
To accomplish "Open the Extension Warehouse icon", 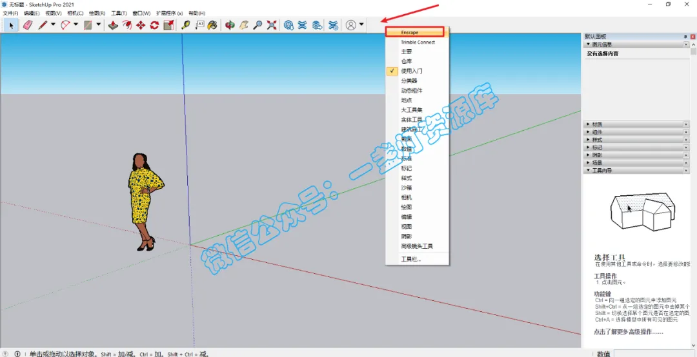I will [x=302, y=25].
